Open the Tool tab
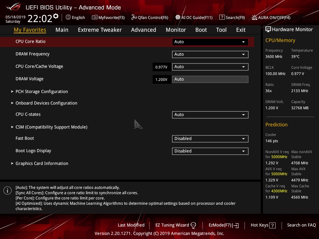 (x=221, y=30)
